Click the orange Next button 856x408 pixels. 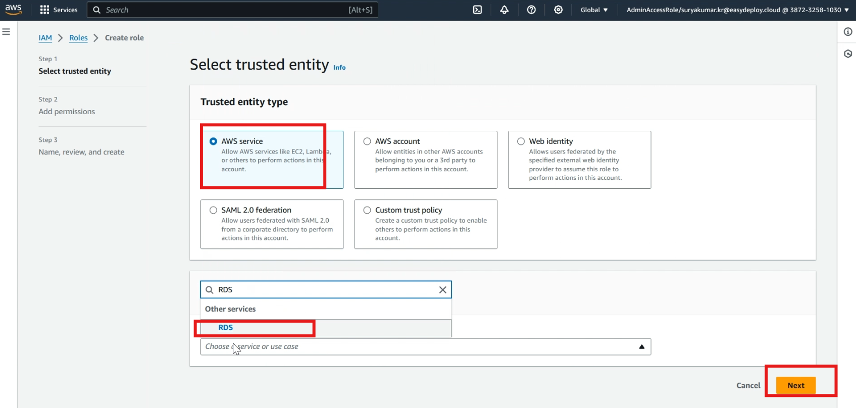[796, 385]
